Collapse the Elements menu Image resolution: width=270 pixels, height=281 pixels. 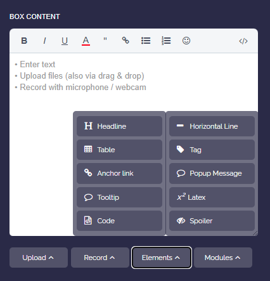[x=162, y=258]
